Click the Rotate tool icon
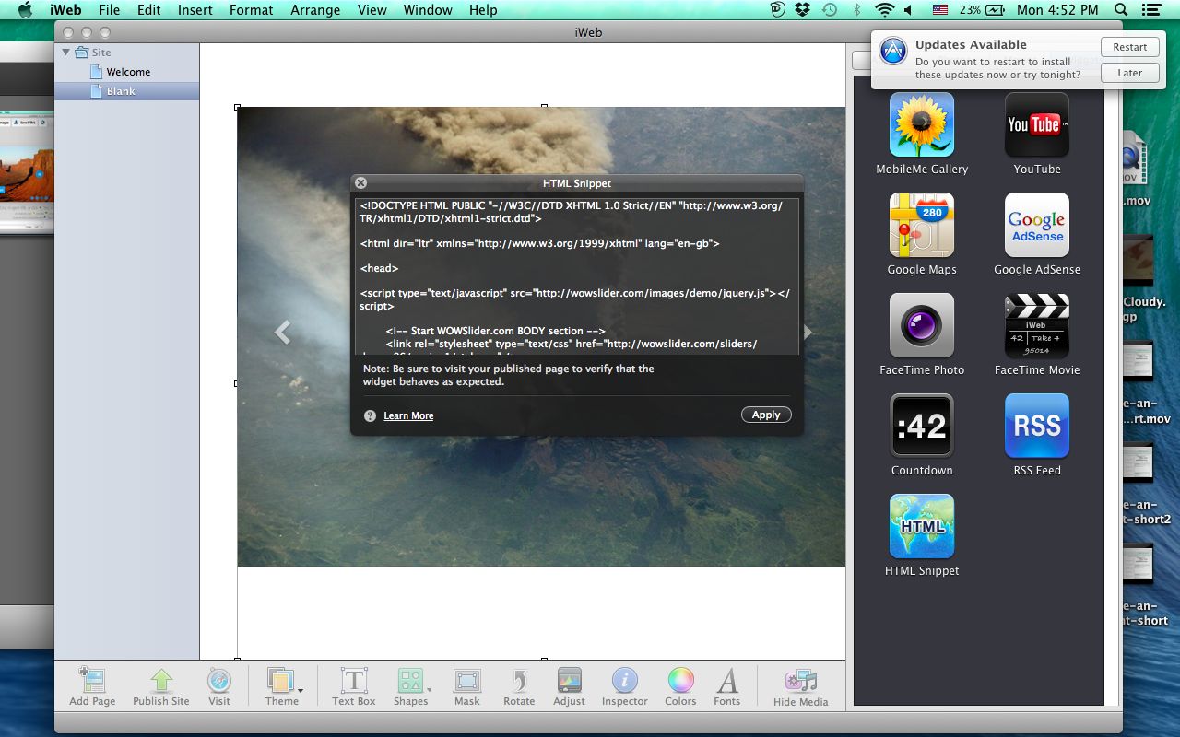The image size is (1180, 737). [x=519, y=680]
